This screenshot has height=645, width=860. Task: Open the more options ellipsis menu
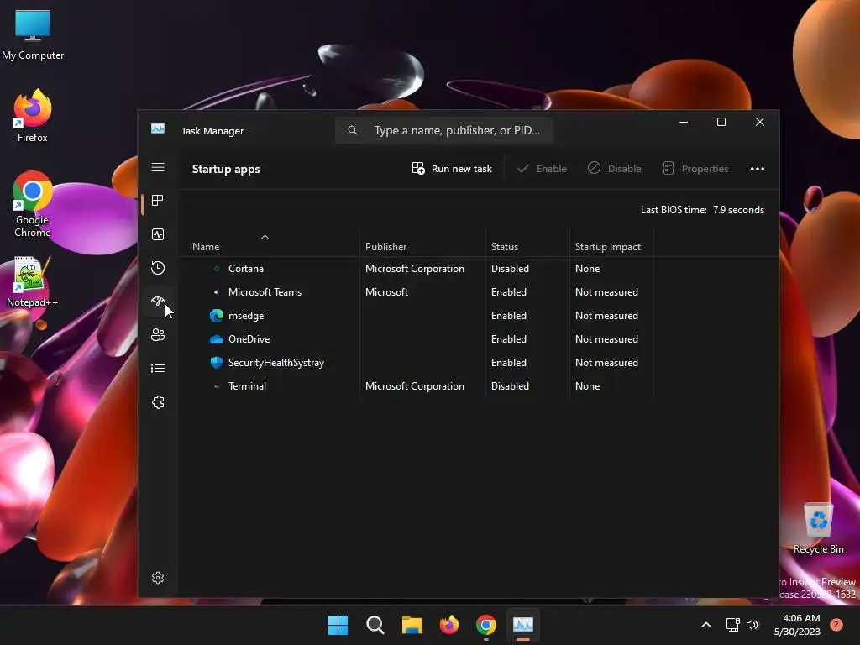coord(758,168)
